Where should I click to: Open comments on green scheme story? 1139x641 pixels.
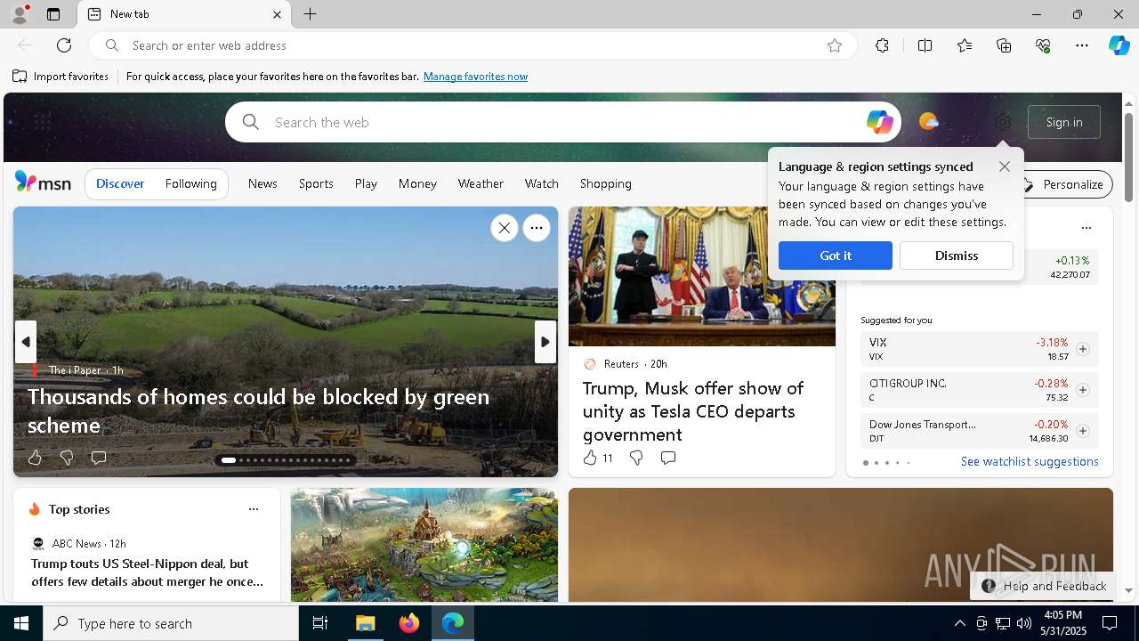pos(99,458)
